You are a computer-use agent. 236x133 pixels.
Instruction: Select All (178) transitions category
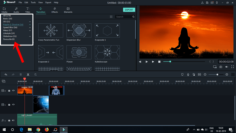pos(7,16)
